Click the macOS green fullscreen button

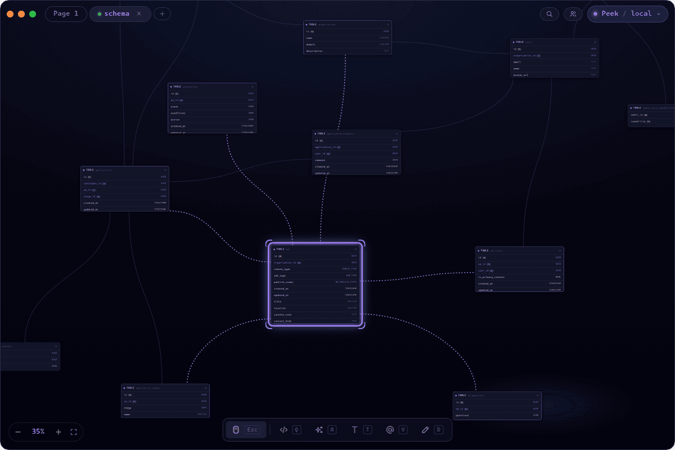33,14
